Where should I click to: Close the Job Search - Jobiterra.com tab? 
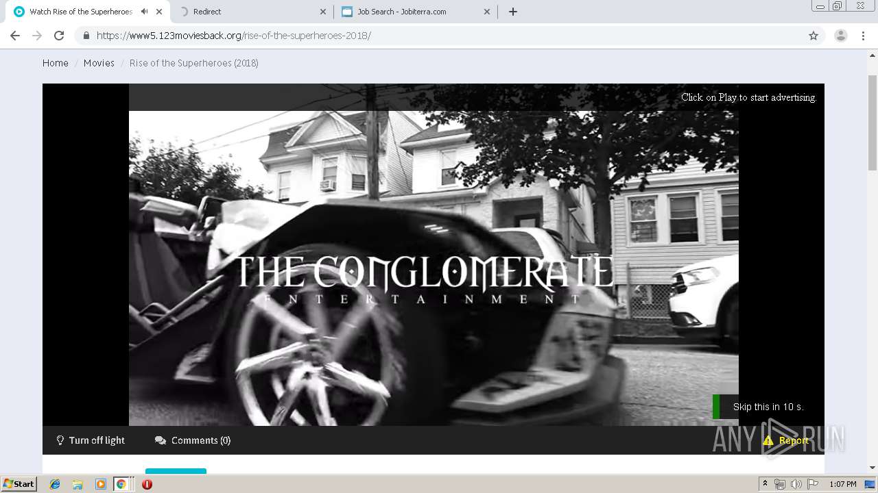(487, 12)
